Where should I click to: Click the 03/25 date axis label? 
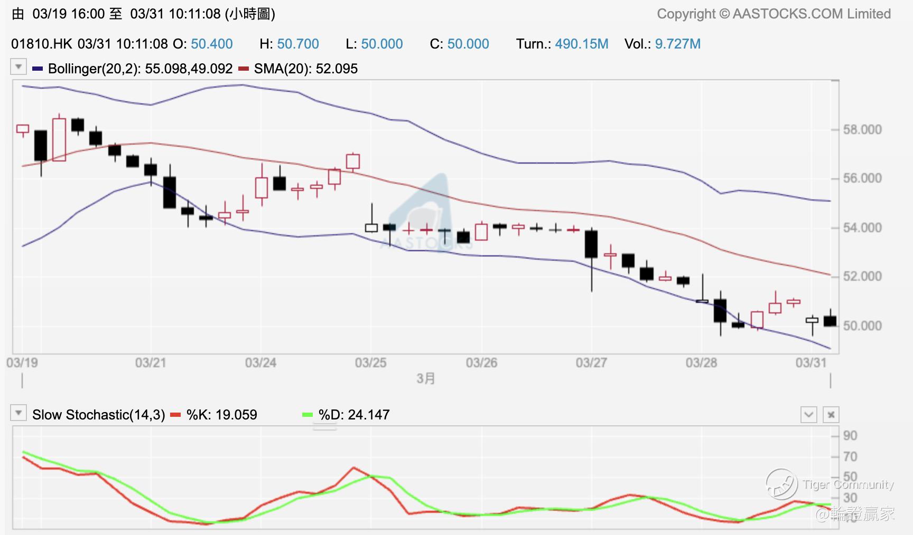370,363
